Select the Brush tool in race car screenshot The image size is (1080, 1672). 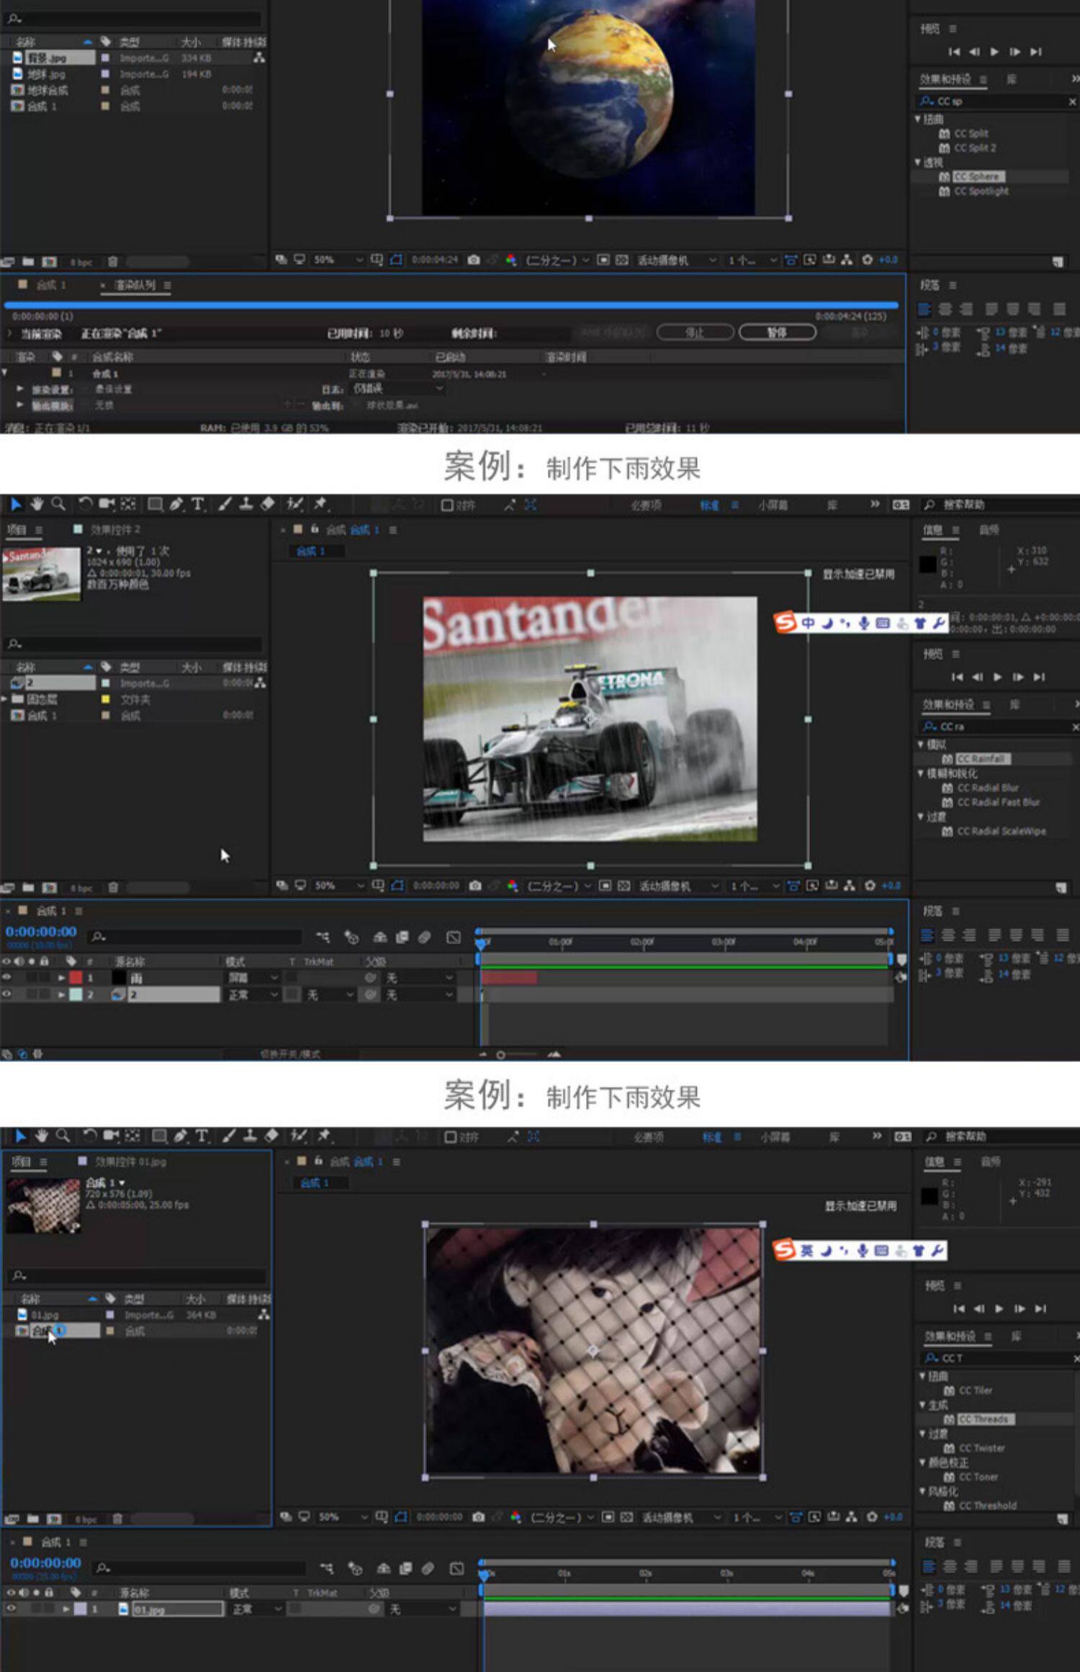pyautogui.click(x=225, y=504)
